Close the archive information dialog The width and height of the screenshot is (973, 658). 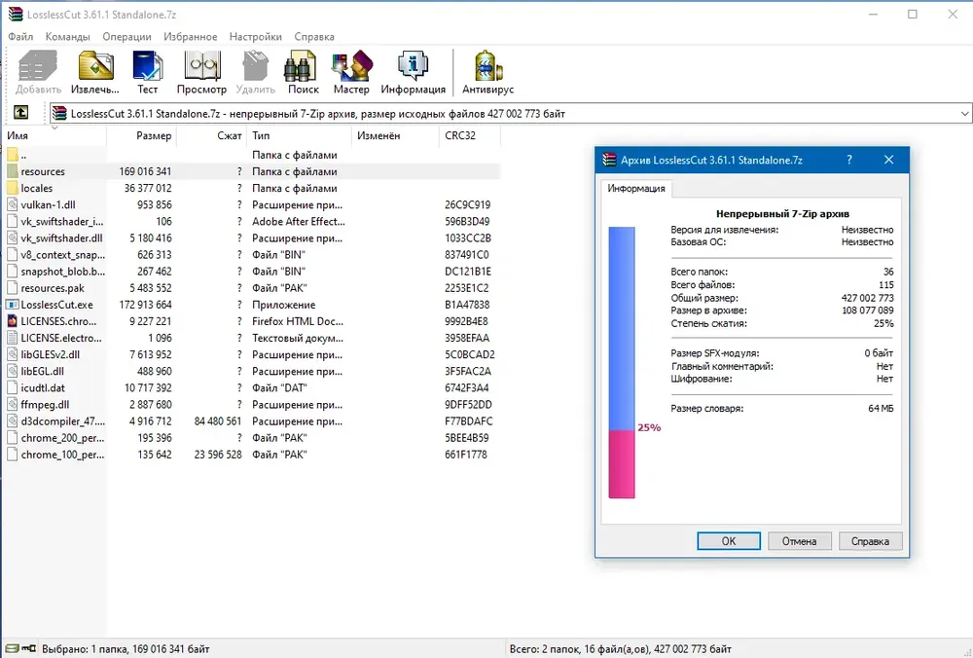(888, 160)
